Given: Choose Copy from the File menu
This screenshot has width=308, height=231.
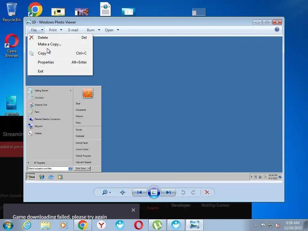Looking at the screenshot, I should click(x=60, y=53).
